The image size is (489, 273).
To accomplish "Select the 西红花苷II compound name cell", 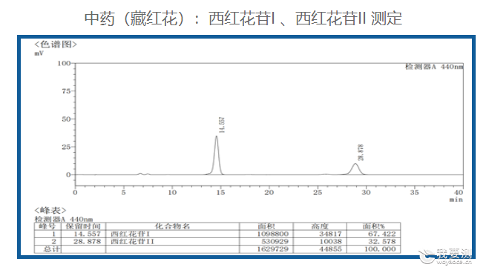I will [x=132, y=242].
